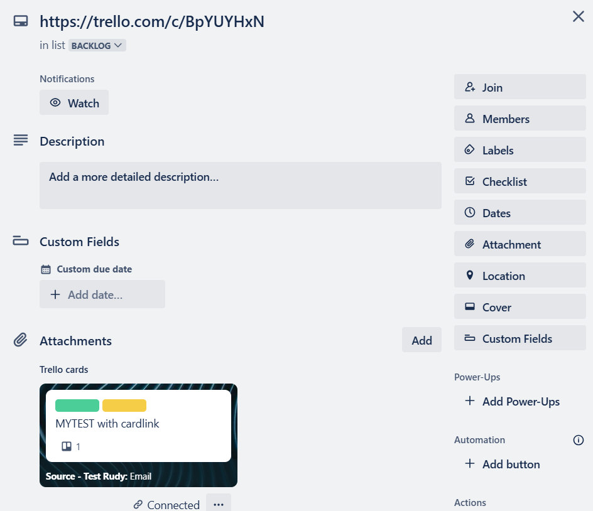
Task: Toggle the Watch notifications button
Action: click(x=74, y=102)
